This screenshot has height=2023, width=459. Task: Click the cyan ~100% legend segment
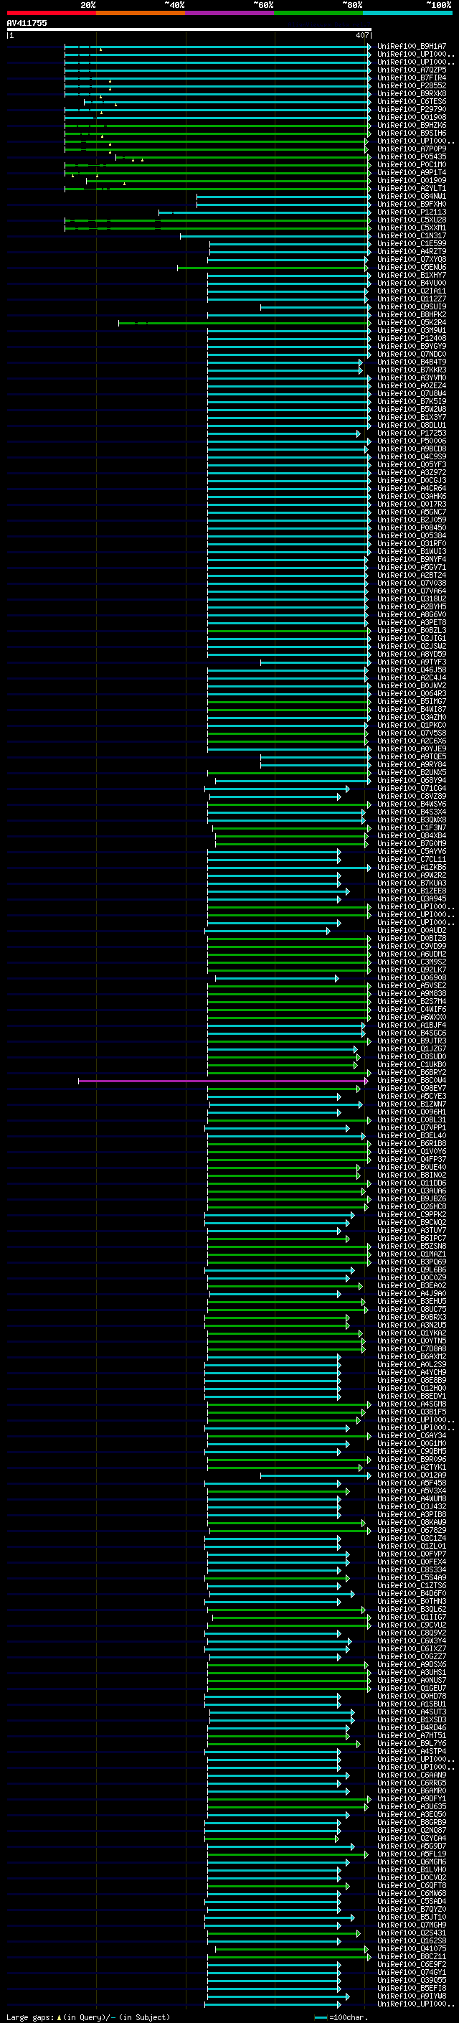408,13
